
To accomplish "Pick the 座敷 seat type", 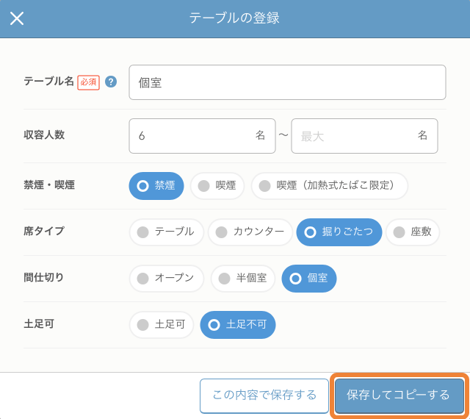I will pos(412,232).
